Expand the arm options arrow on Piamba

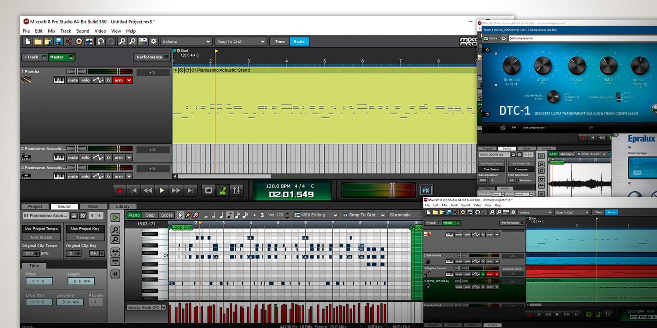pyautogui.click(x=129, y=80)
